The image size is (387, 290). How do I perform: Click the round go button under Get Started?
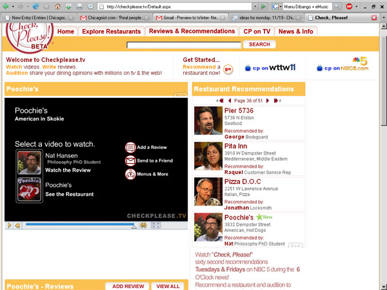point(228,70)
